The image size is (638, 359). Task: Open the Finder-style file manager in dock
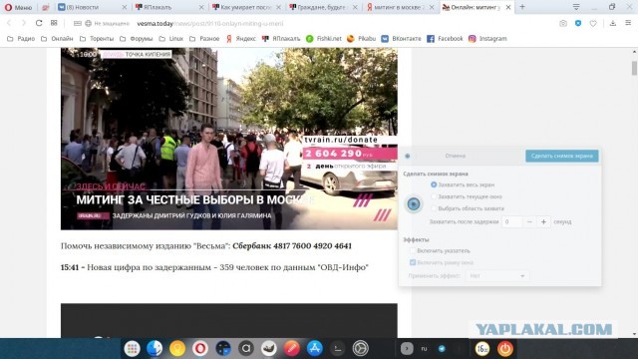click(155, 349)
